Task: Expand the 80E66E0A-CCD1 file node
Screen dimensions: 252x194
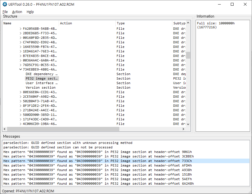Action: [20, 92]
